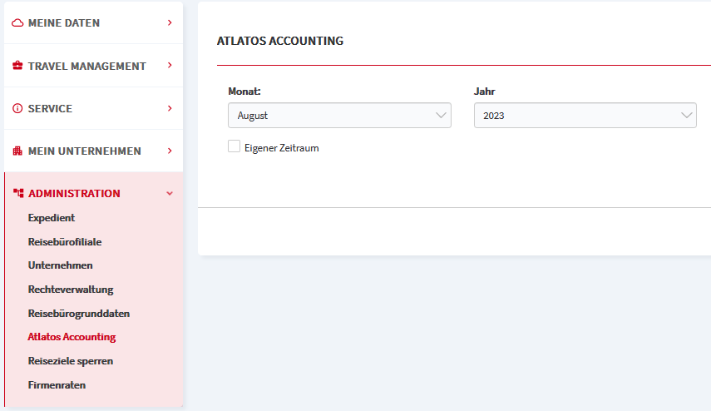711x411 pixels.
Task: Open the Monat dropdown showing August
Action: click(339, 115)
